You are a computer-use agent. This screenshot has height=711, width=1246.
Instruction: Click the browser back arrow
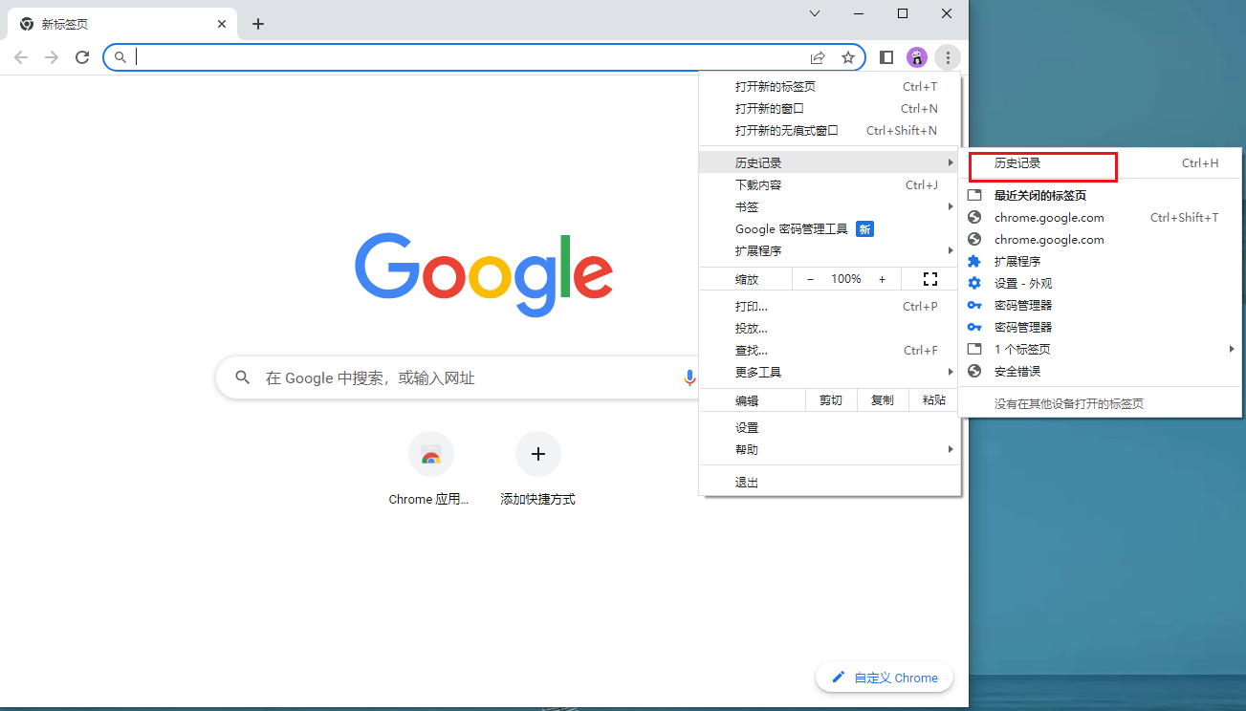(x=21, y=57)
